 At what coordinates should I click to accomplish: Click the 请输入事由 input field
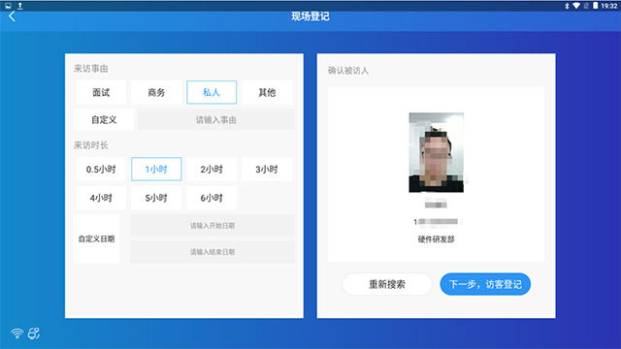pyautogui.click(x=216, y=119)
